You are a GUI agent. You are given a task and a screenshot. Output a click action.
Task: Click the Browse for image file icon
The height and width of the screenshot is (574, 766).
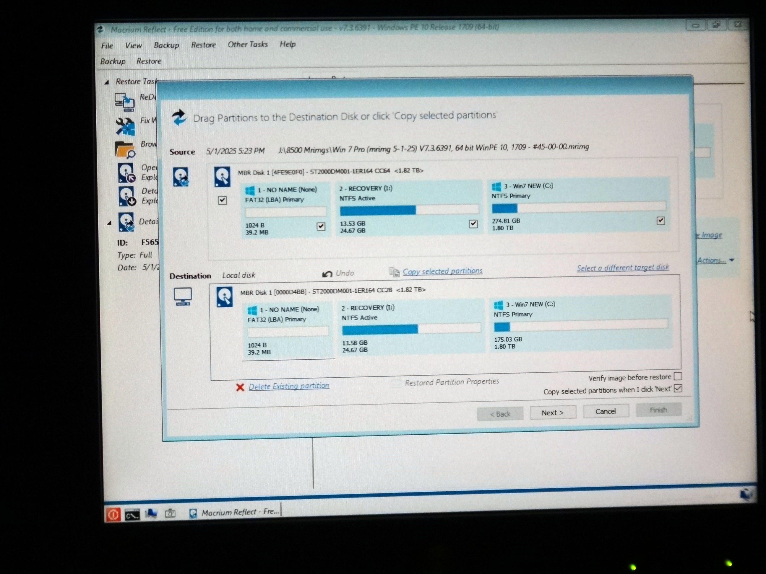[x=125, y=149]
